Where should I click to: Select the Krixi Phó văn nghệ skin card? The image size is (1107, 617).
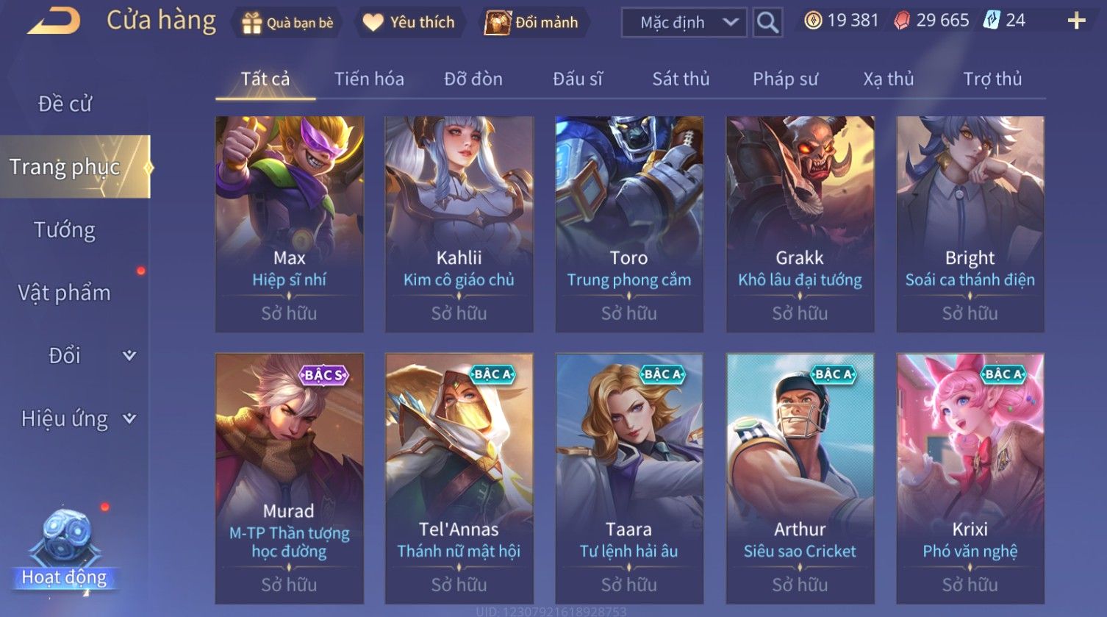(x=970, y=479)
